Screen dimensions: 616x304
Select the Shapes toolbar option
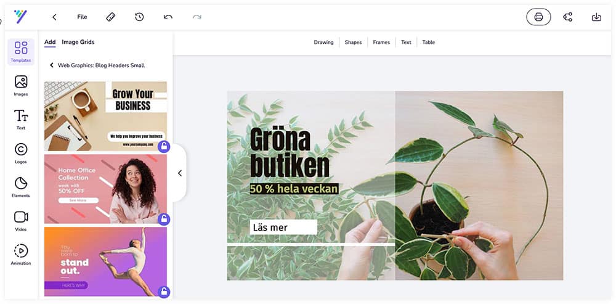(x=353, y=42)
